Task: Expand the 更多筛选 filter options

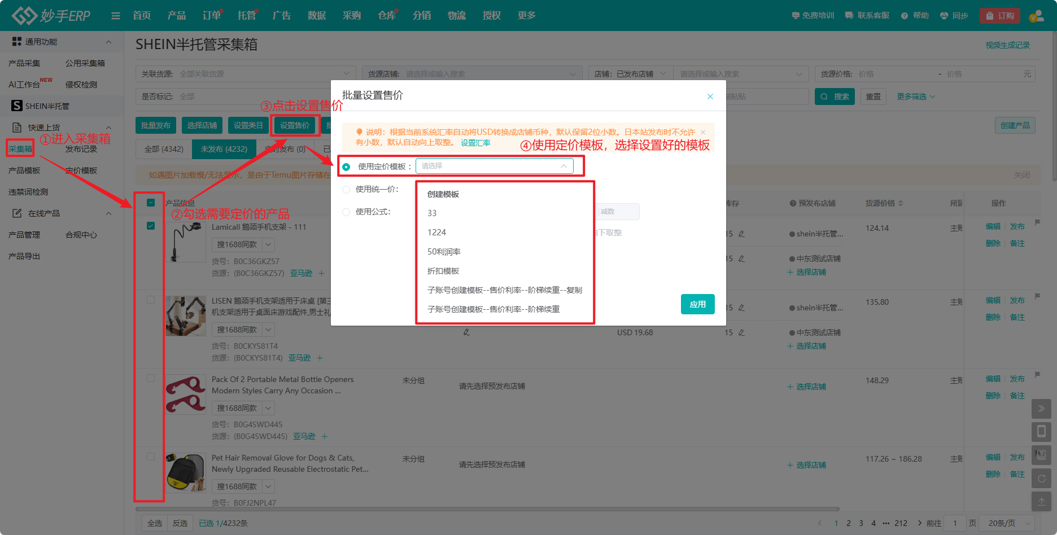Action: [x=916, y=97]
